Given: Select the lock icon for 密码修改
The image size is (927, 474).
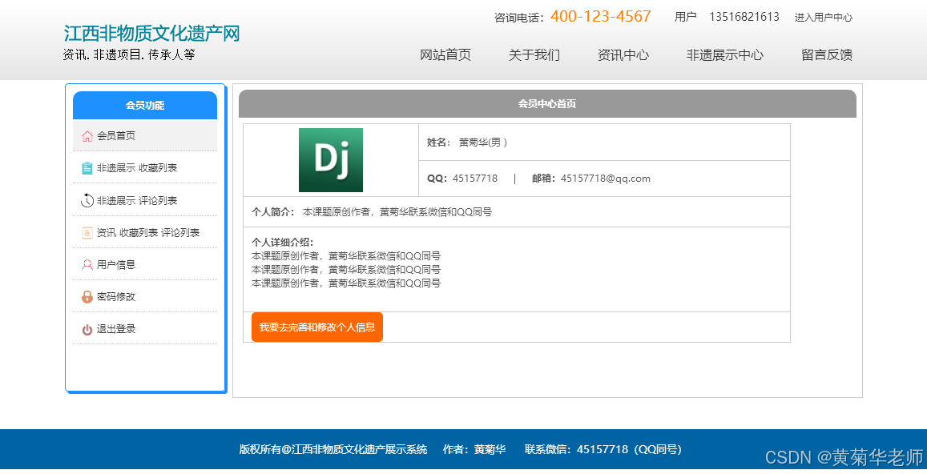Looking at the screenshot, I should [x=88, y=296].
